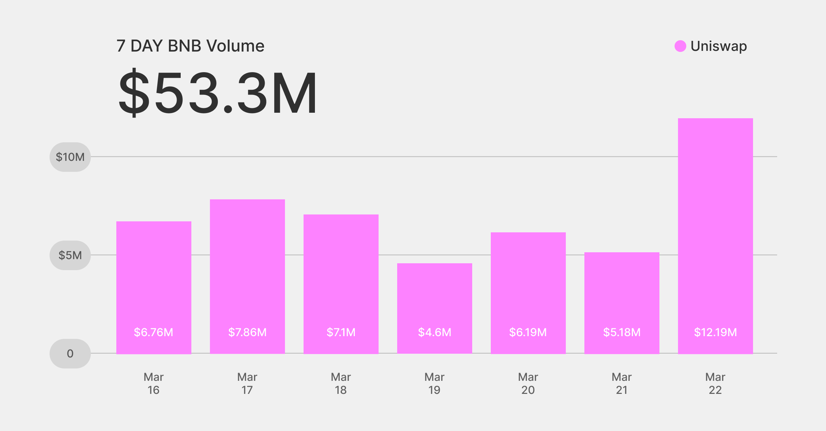The image size is (826, 431).
Task: Click the 7 DAY BNB Volume title
Action: pyautogui.click(x=190, y=46)
